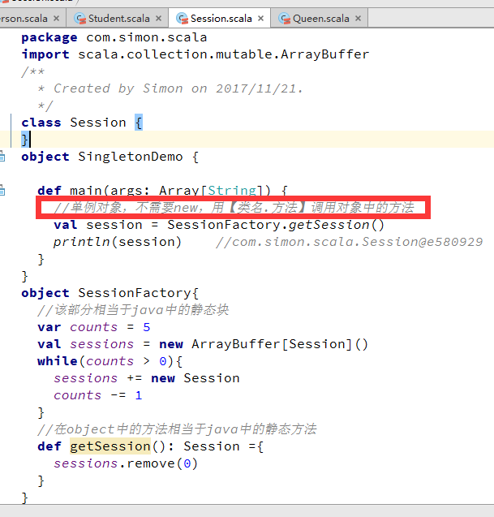Click the getSession call in main
494x517 pixels.
click(x=336, y=225)
